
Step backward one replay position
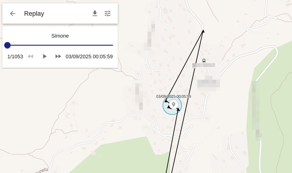pyautogui.click(x=31, y=56)
